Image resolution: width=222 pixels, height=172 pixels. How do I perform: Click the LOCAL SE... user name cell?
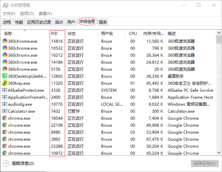point(112,104)
